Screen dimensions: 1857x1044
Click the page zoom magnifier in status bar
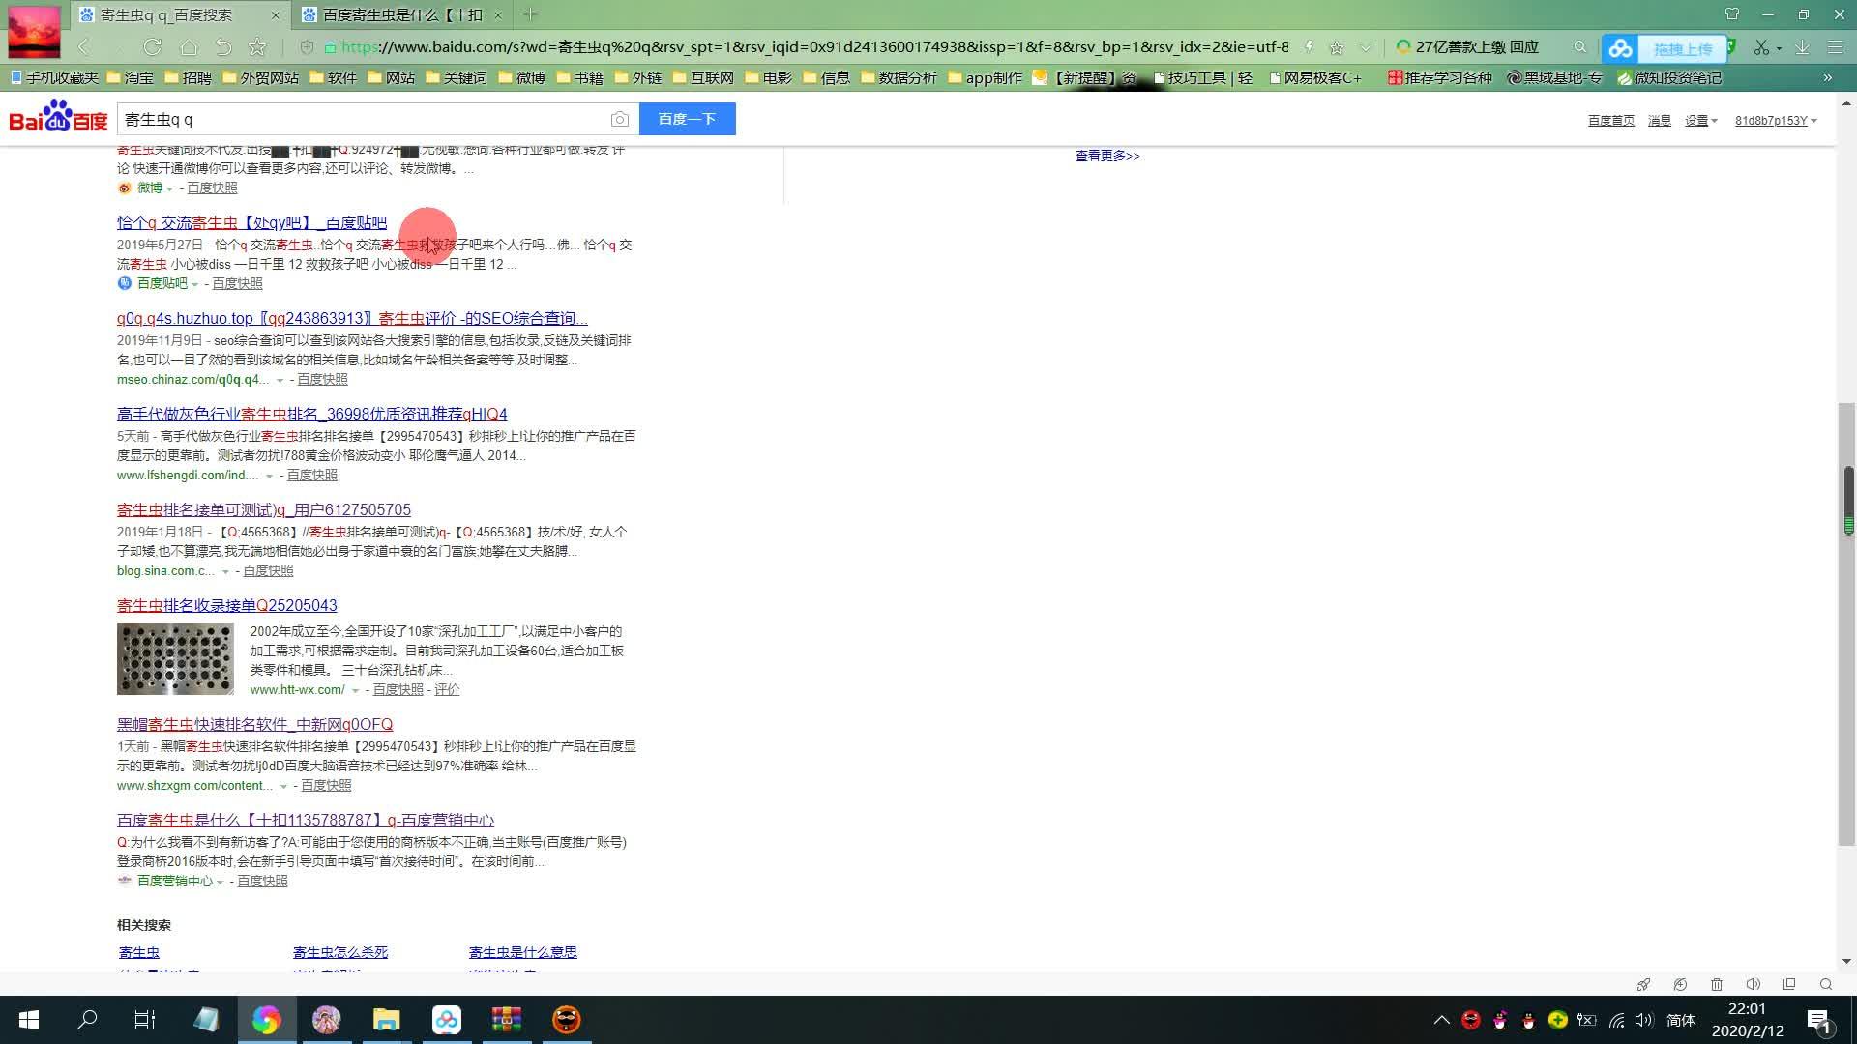pyautogui.click(x=1826, y=984)
